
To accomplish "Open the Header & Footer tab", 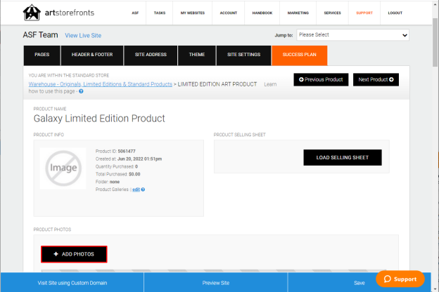I will coord(92,55).
